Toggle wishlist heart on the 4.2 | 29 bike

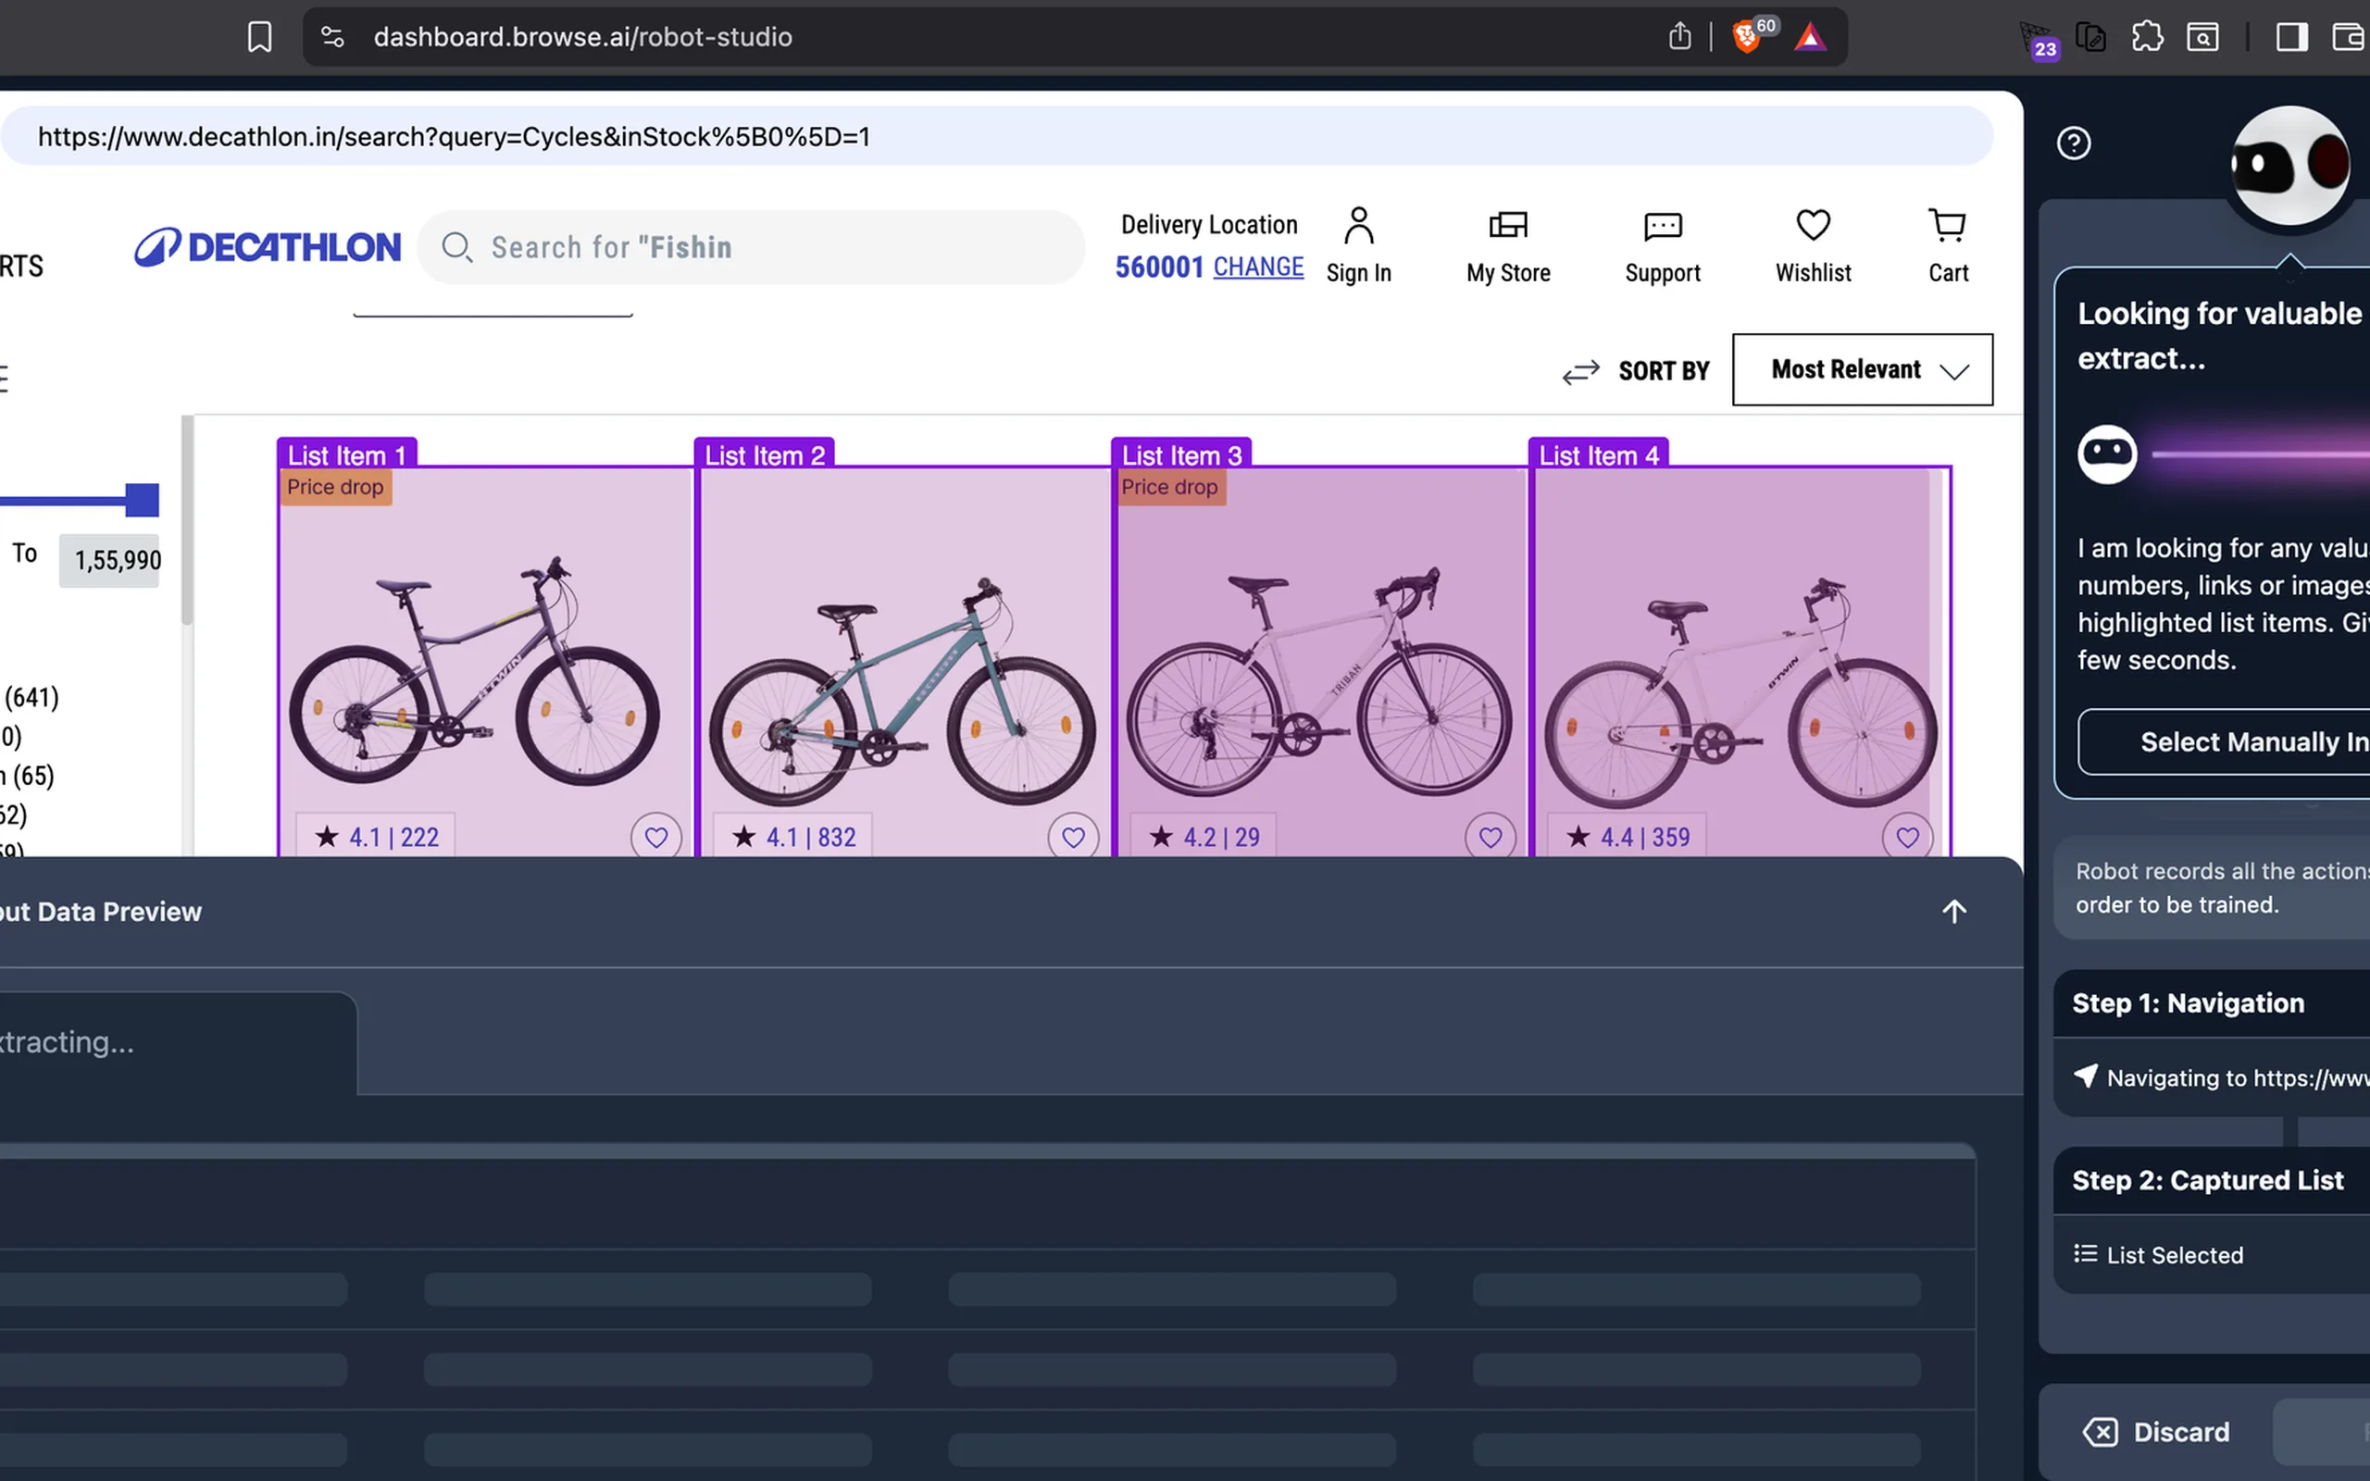tap(1490, 837)
